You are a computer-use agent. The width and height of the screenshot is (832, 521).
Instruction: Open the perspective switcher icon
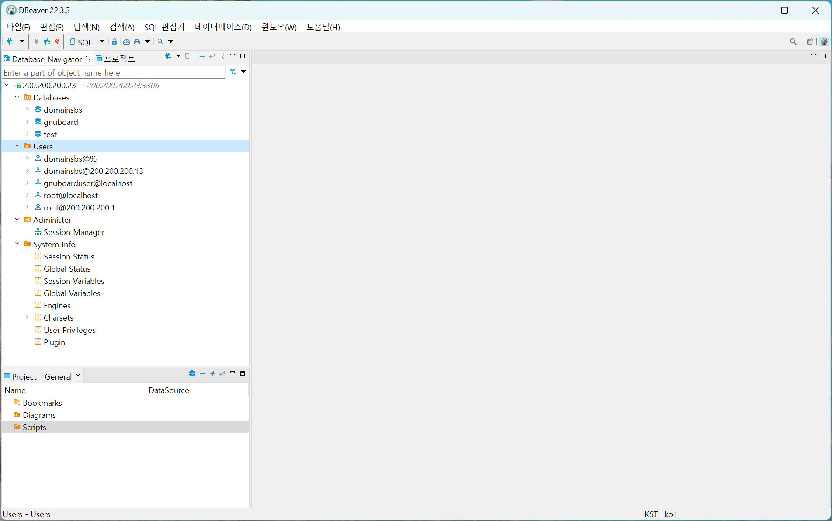pos(810,41)
